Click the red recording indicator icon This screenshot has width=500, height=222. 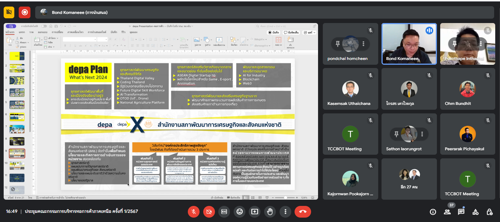pos(25,12)
